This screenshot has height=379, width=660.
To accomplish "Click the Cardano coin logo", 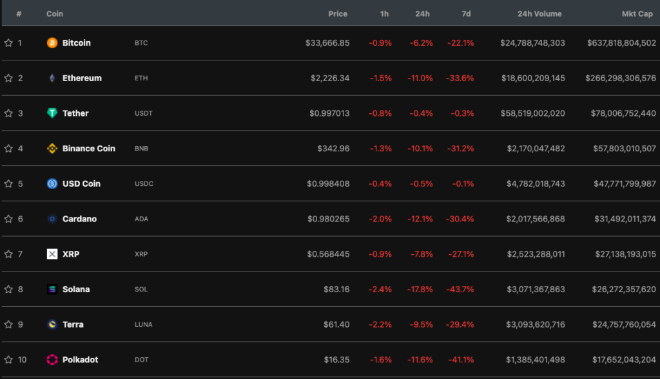I will (x=52, y=219).
